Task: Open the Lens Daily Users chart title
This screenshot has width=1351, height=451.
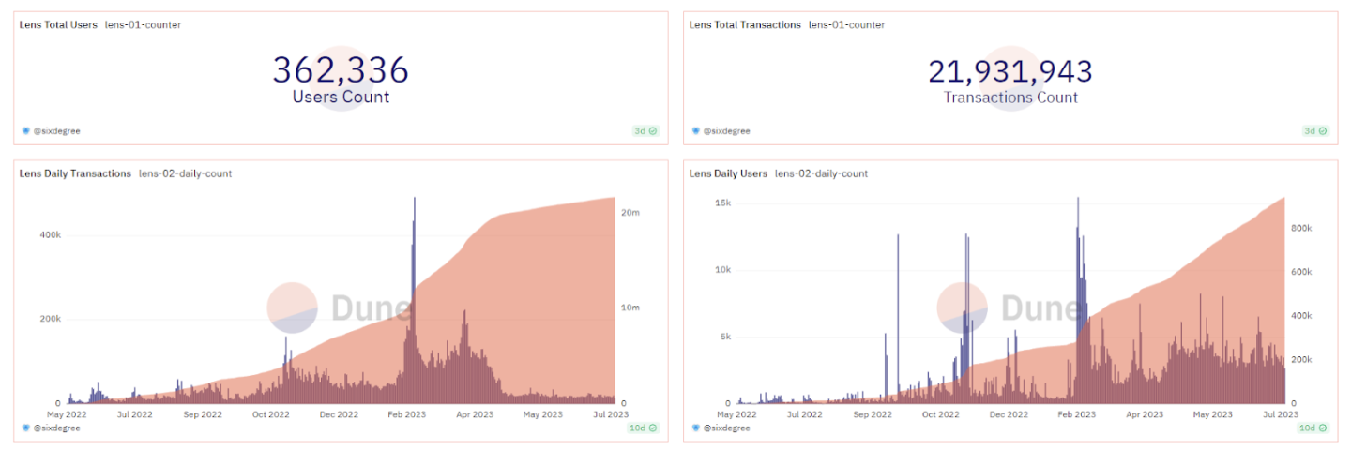Action: coord(728,173)
